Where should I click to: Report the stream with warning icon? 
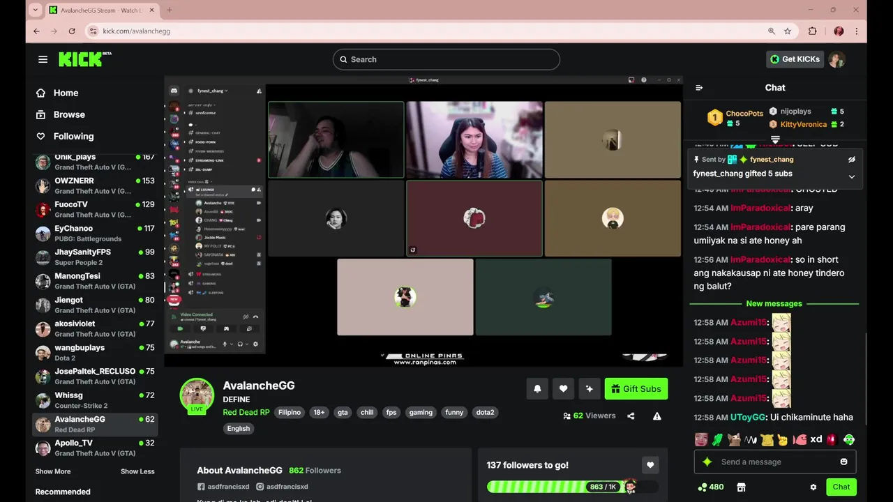(x=656, y=416)
